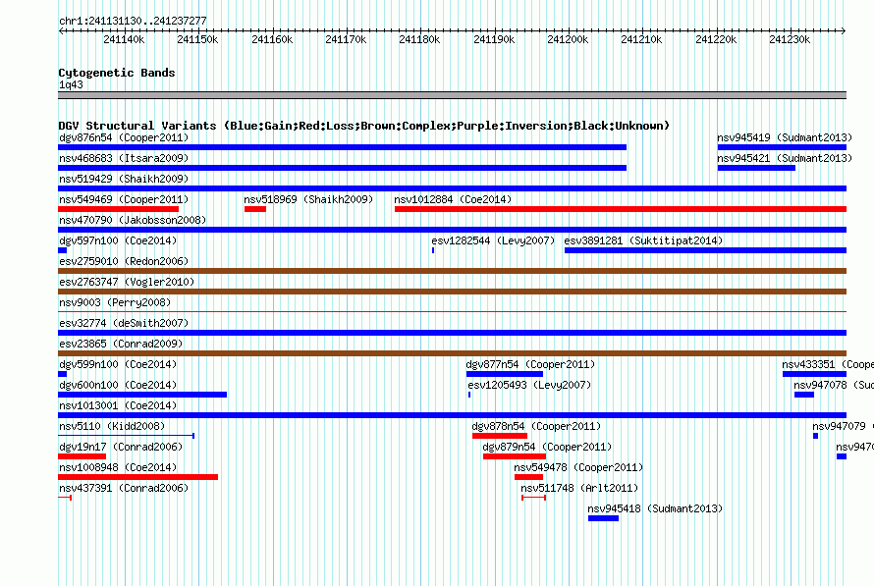Click the red bracket glyph under nsv511748
The image size is (874, 586).
coord(533,498)
